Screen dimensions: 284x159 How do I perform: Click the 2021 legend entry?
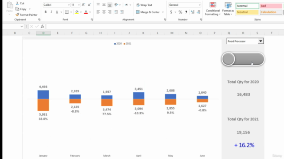pos(127,44)
